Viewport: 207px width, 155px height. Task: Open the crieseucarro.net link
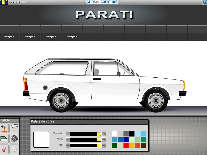pyautogui.click(x=102, y=2)
